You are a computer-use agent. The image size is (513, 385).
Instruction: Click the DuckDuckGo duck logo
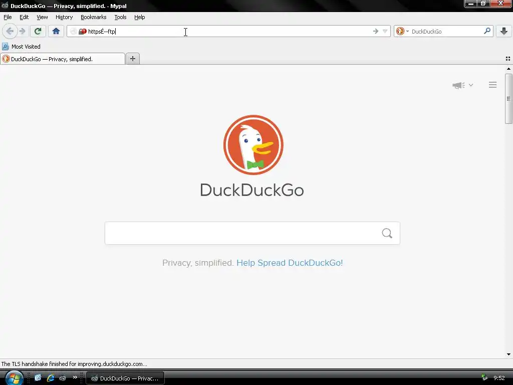[x=253, y=145]
